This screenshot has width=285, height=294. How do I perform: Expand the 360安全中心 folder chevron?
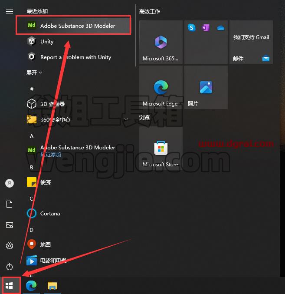tap(126, 119)
